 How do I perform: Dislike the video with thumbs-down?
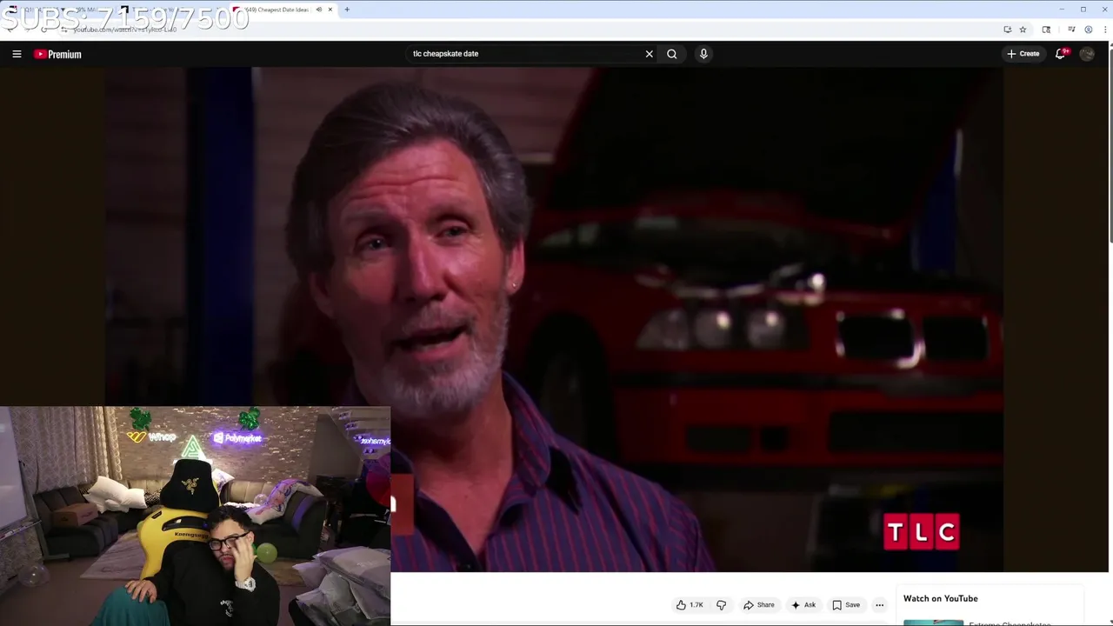click(x=721, y=605)
